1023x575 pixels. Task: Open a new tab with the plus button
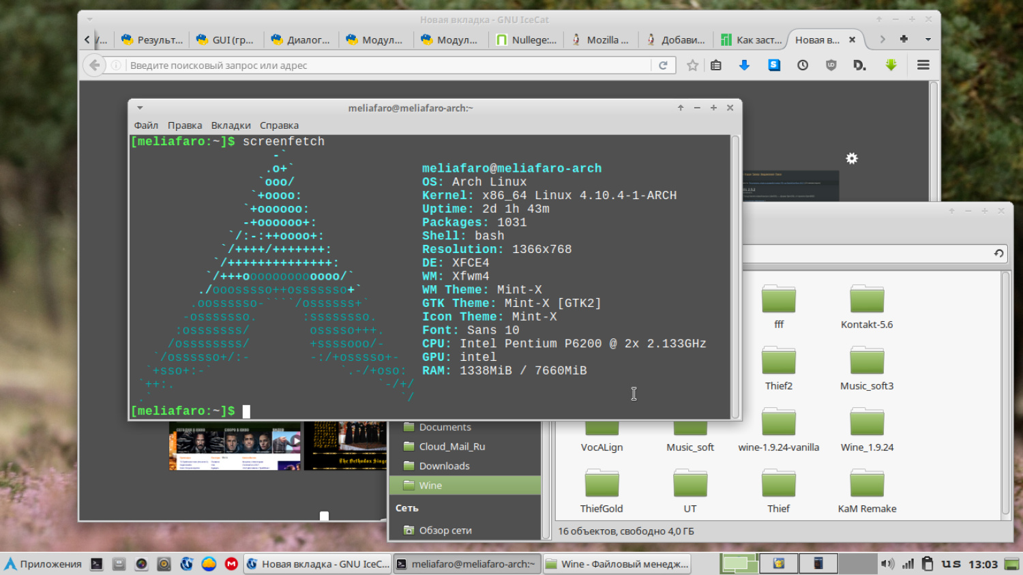tap(904, 39)
